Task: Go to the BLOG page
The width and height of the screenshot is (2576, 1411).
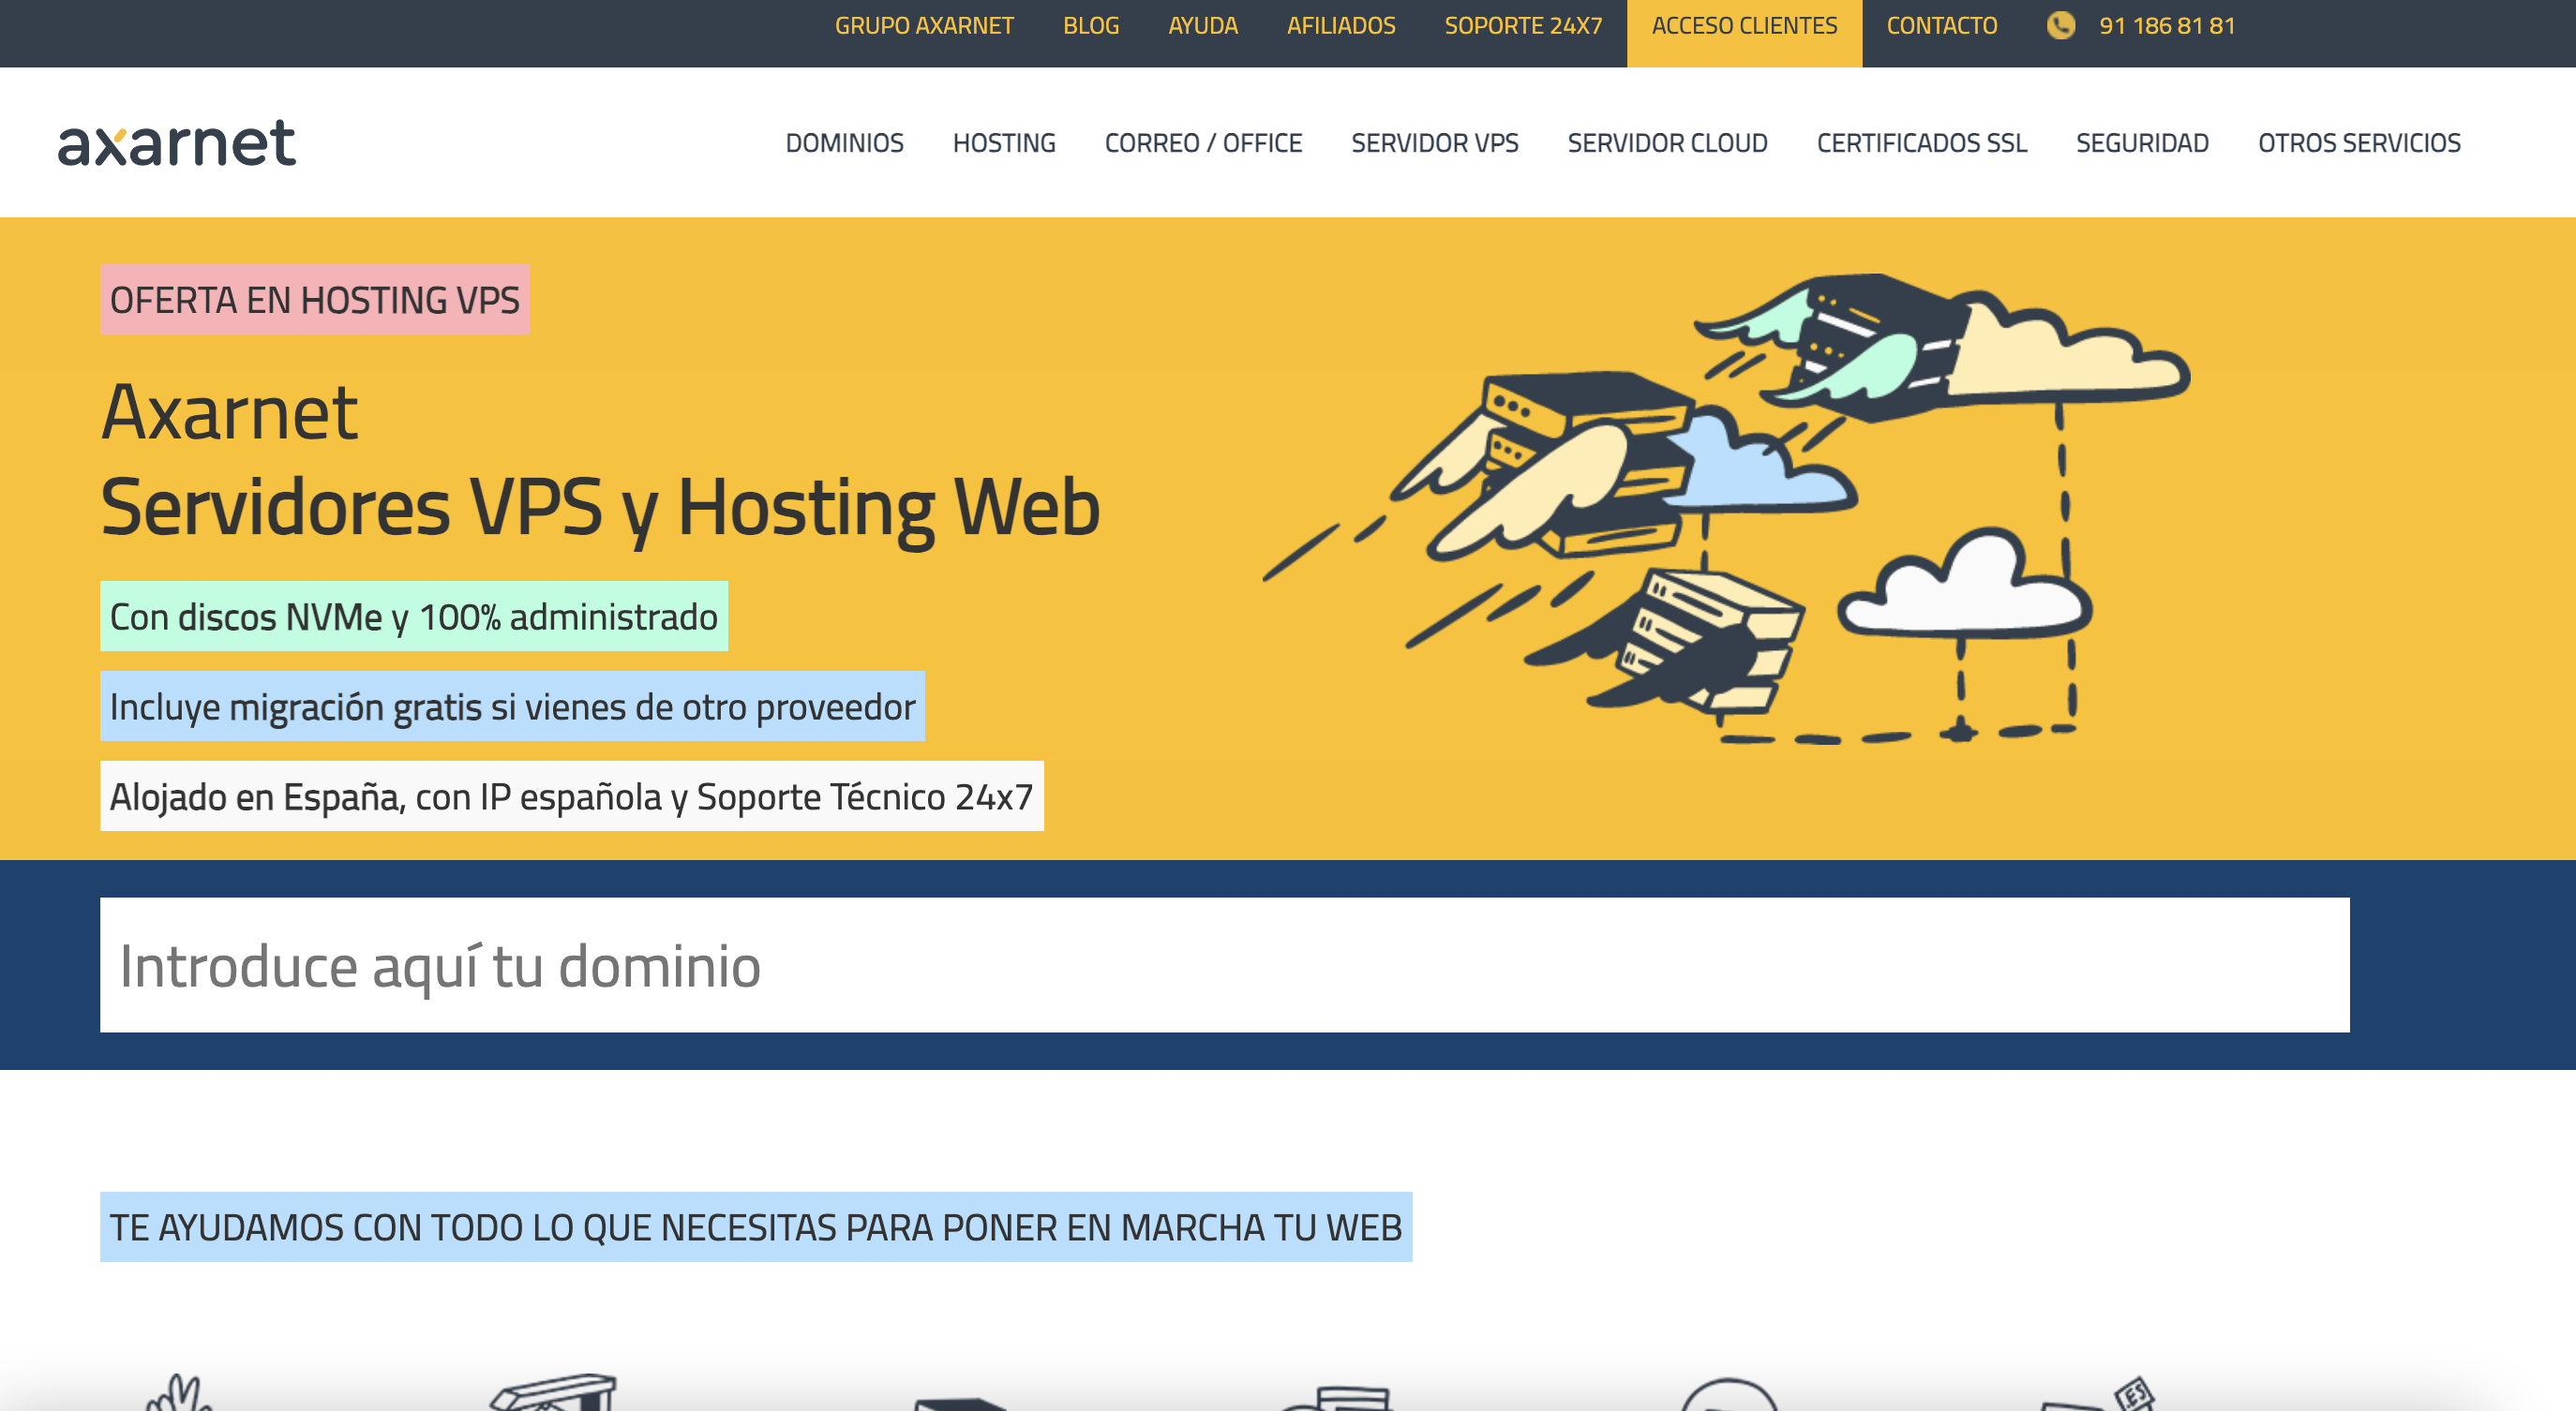Action: point(1091,26)
